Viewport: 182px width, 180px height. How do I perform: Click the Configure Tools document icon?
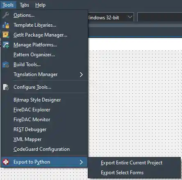click(6, 87)
